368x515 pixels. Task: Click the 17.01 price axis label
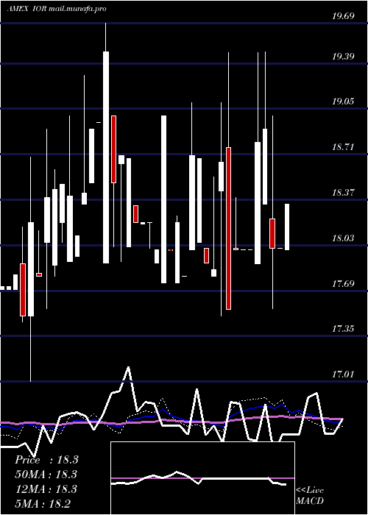pyautogui.click(x=343, y=374)
